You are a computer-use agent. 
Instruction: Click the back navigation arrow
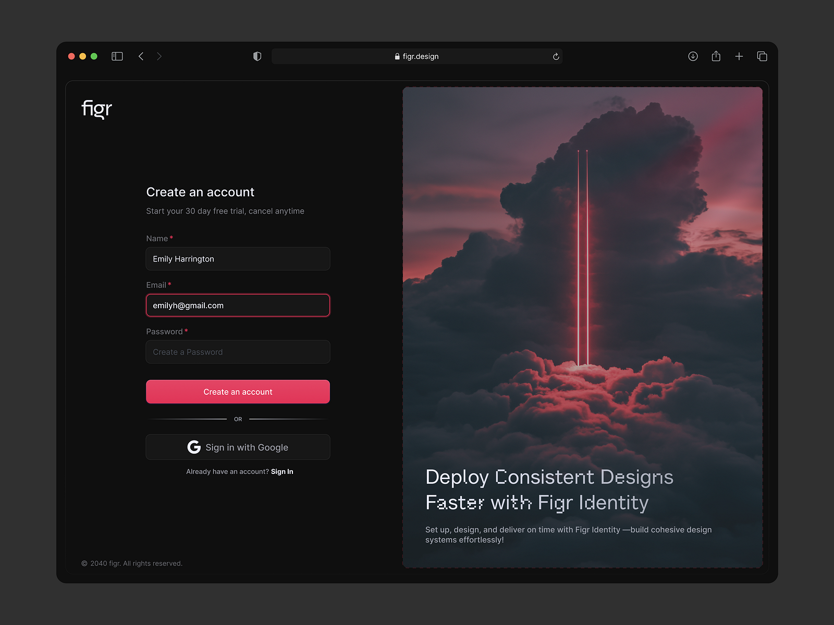[x=141, y=56]
